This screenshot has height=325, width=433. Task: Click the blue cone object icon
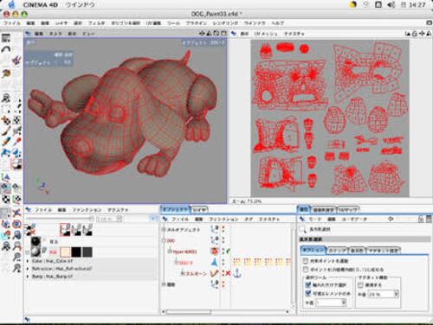click(214, 262)
